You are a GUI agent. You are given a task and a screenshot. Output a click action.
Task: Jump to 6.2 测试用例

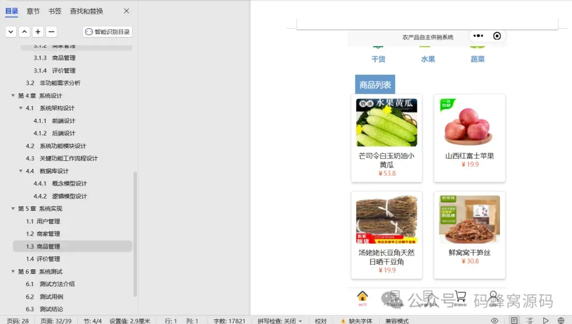tap(44, 297)
